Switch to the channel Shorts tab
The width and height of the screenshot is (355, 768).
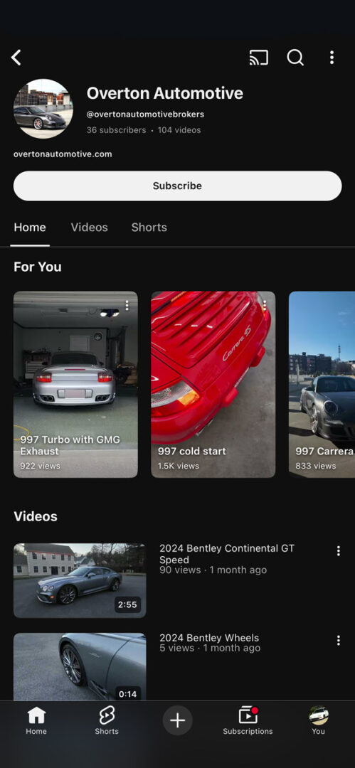point(149,228)
